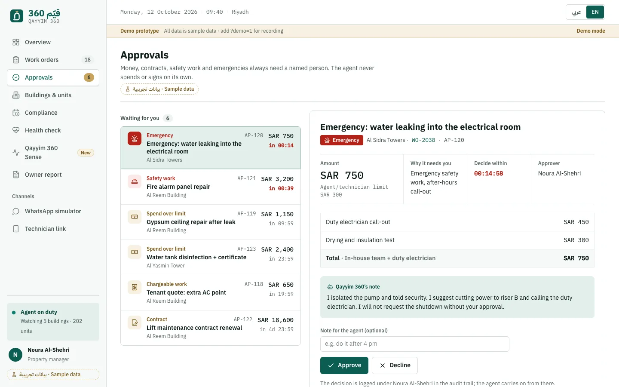Click the Buildings & units icon
Screen dimensions: 619x387
tap(16, 95)
